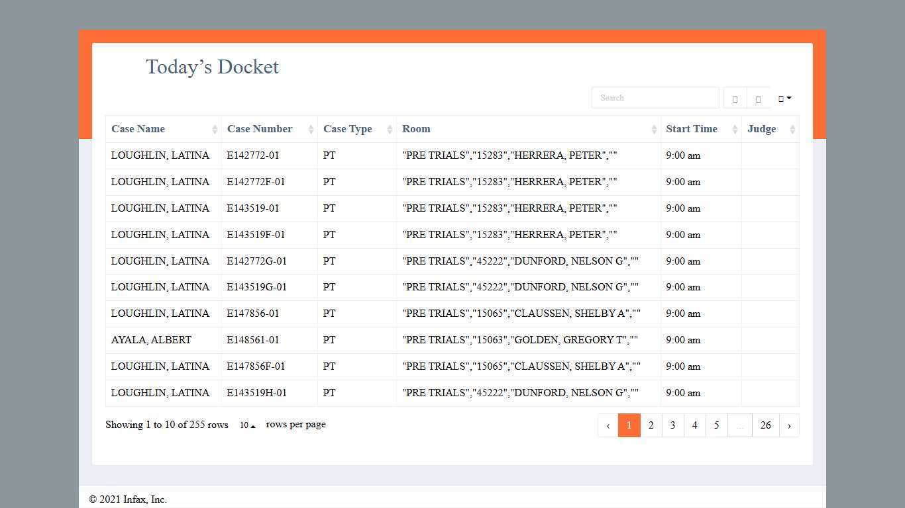The image size is (905, 508).
Task: Jump to last page 26
Action: (765, 425)
